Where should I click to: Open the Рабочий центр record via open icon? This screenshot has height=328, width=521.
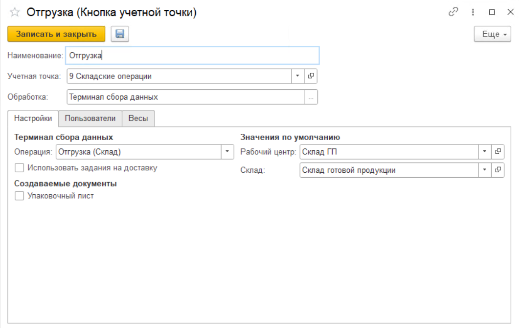(498, 152)
